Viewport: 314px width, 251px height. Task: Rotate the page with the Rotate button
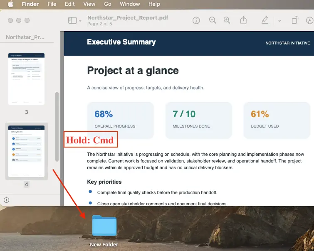tap(295, 20)
